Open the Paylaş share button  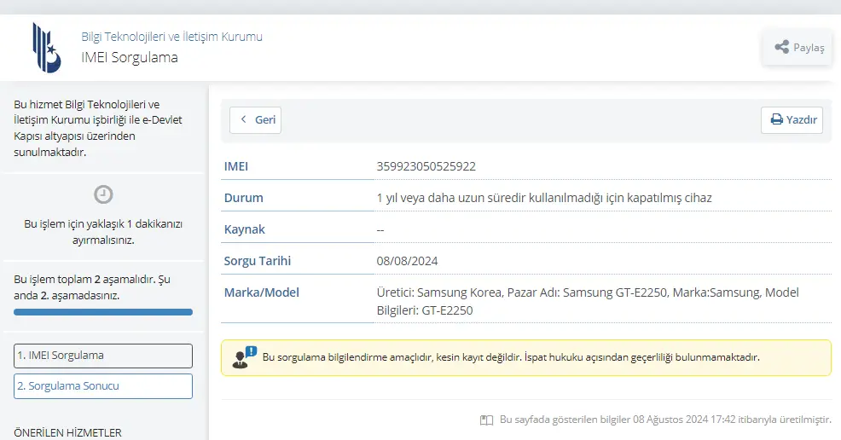pos(797,48)
